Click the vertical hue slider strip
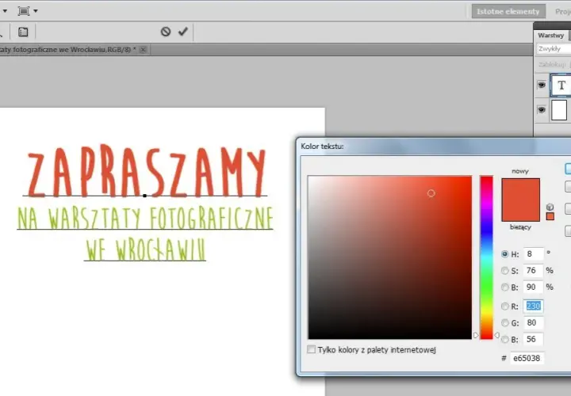571x396 pixels. [x=486, y=257]
